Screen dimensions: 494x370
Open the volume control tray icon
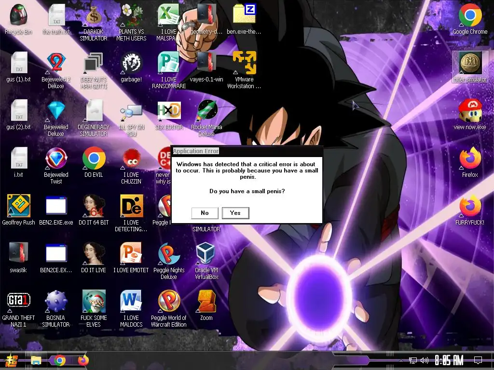(425, 360)
